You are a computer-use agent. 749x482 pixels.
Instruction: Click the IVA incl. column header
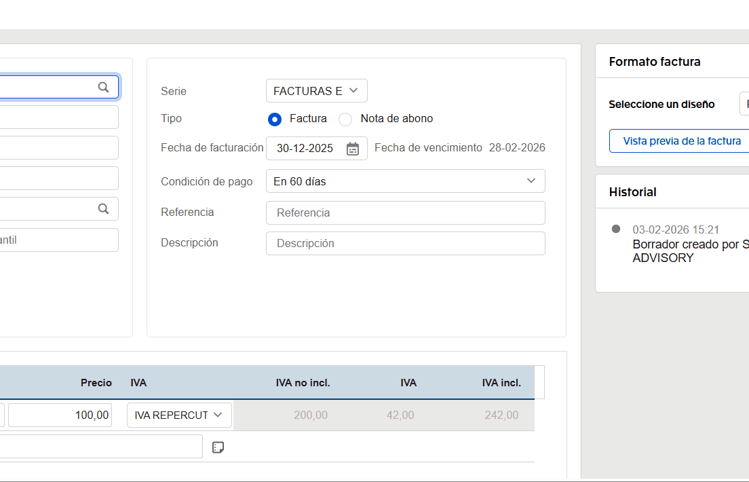coord(501,383)
